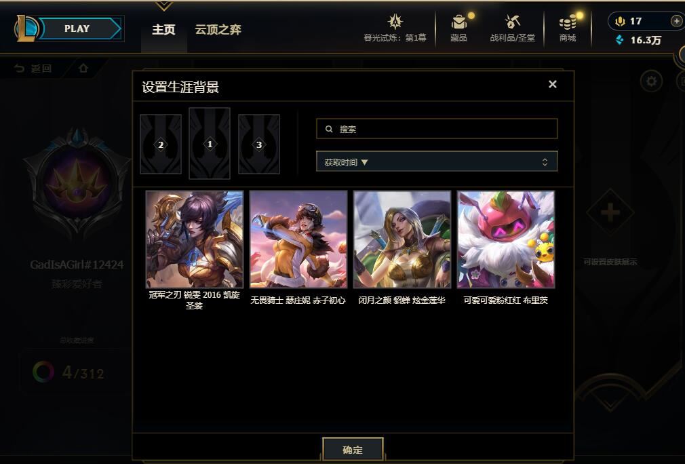Choose the 无畏骑士 瑟庄妮 skin thumbnail
Viewport: 685px width, 464px height.
point(298,239)
